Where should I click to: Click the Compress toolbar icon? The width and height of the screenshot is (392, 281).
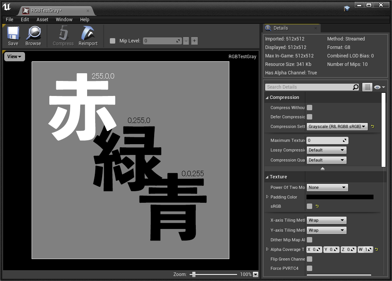point(63,36)
